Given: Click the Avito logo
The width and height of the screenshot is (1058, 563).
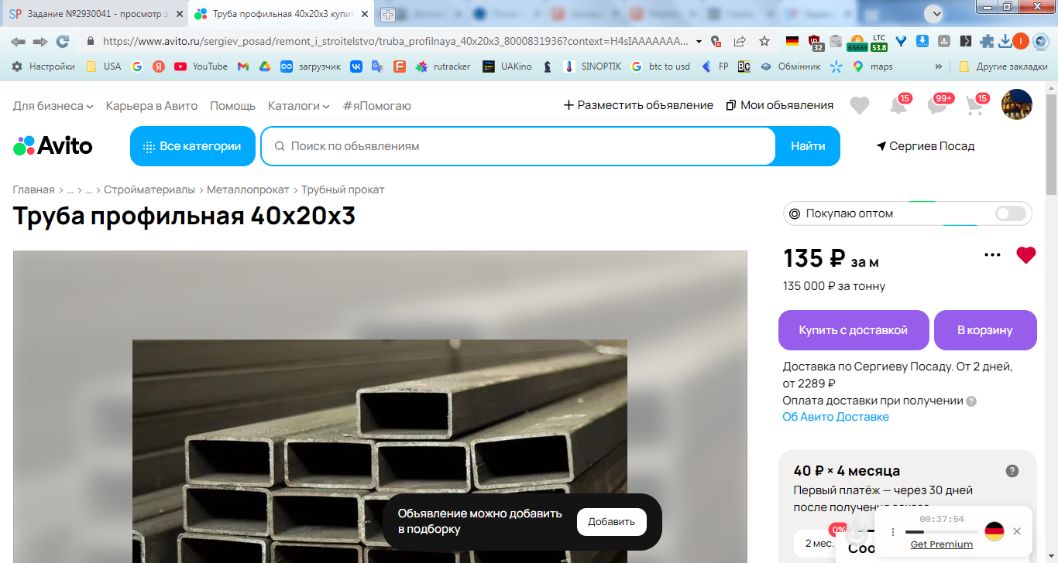Looking at the screenshot, I should 53,145.
